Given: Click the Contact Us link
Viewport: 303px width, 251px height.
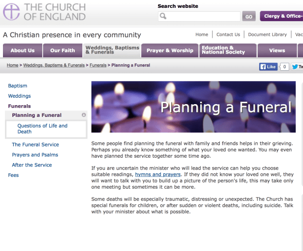Looking at the screenshot, I should coord(228,34).
